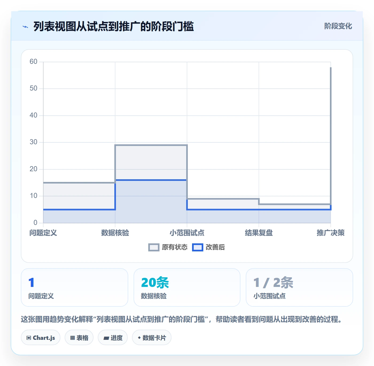Viewport: 374px width, 366px height.
Task: Click the y-axis value 60
Action: [x=33, y=62]
